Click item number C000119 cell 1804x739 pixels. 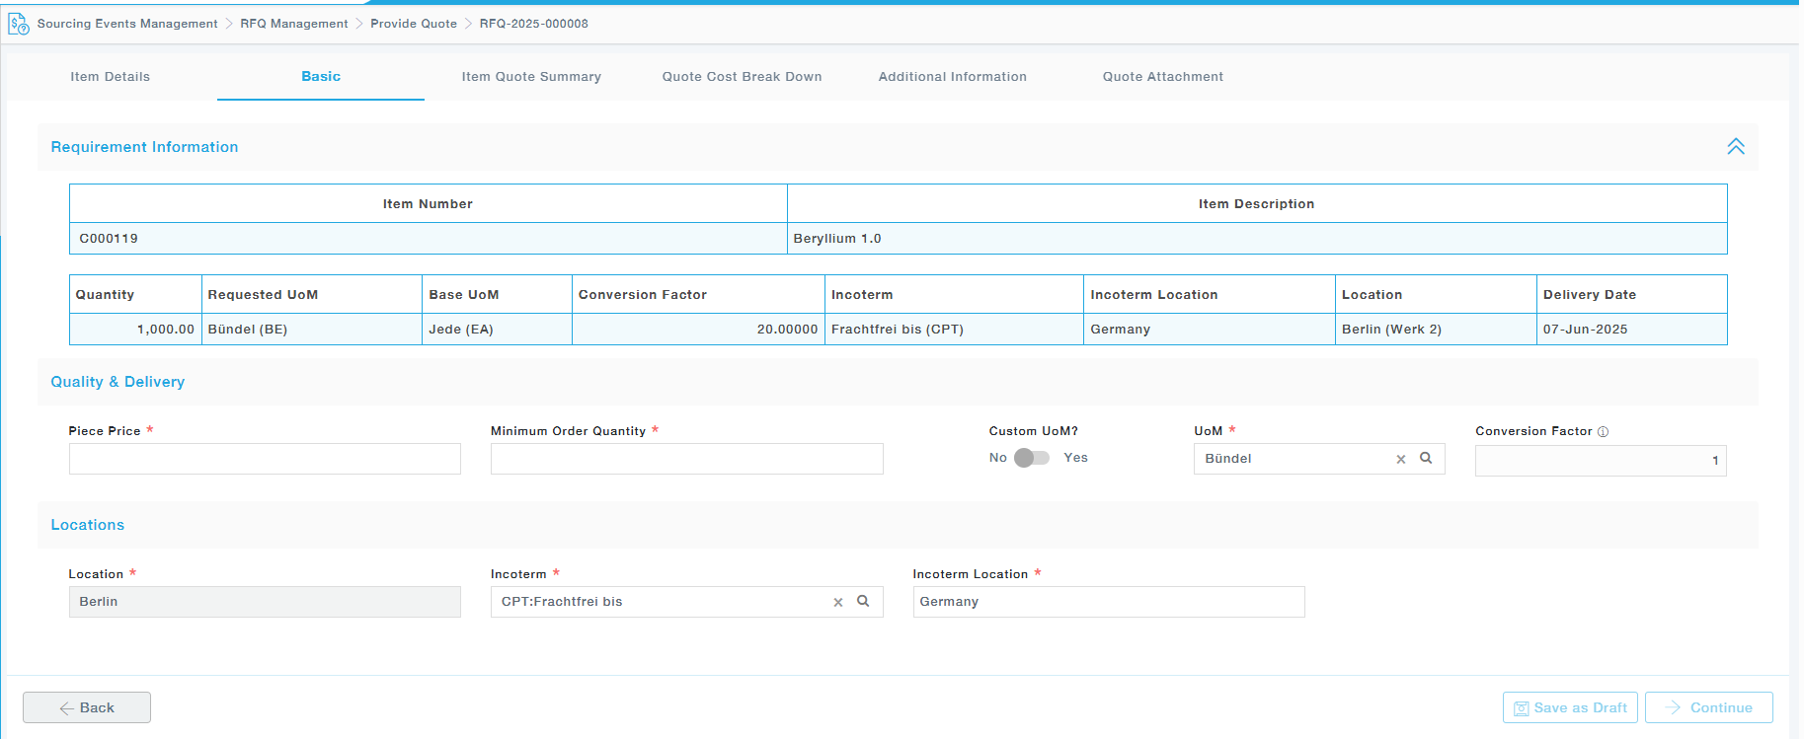pos(429,239)
